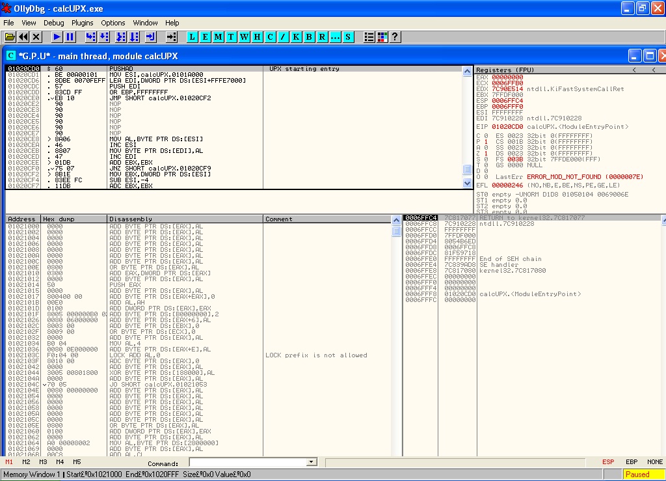Show Executable modules with E button
This screenshot has width=666, height=481.
[x=205, y=37]
